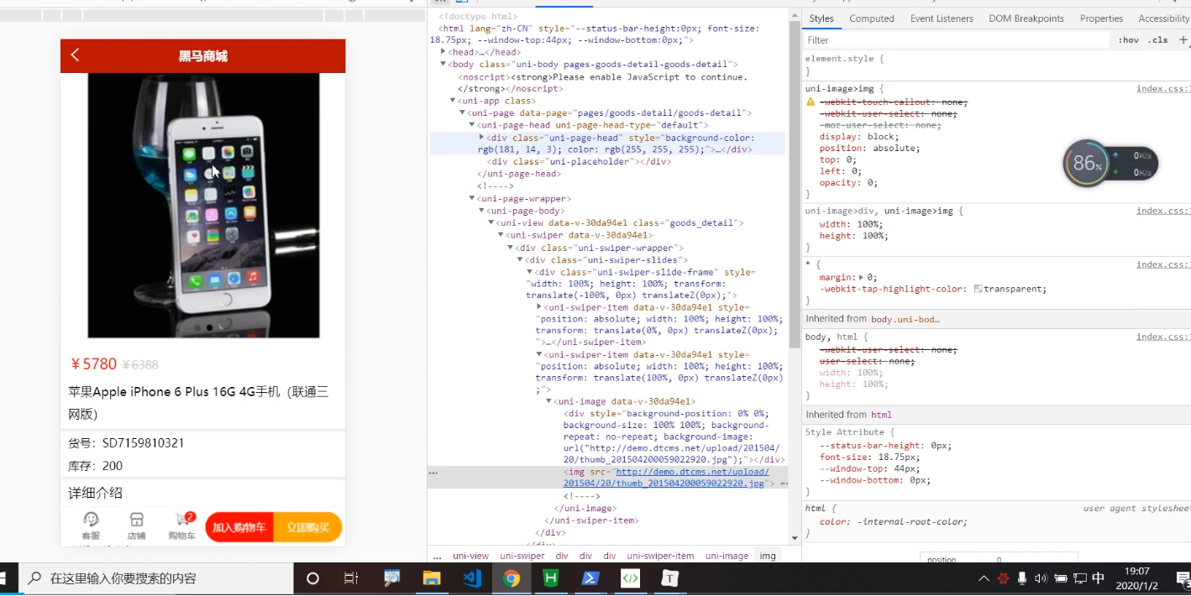Toggle the :hov element state panel
Screen dimensions: 1191x596
click(1129, 39)
